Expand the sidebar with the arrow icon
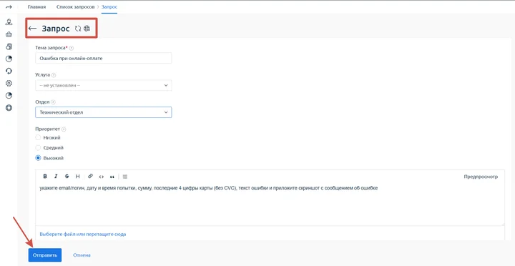The width and height of the screenshot is (515, 266). (9, 7)
